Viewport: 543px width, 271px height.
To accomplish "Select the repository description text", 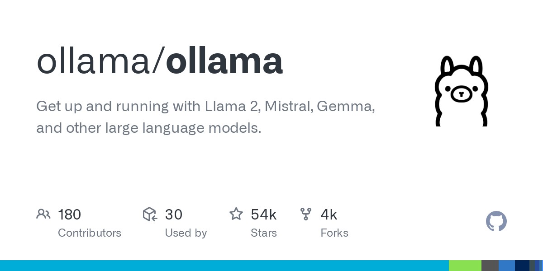I will click(x=205, y=117).
